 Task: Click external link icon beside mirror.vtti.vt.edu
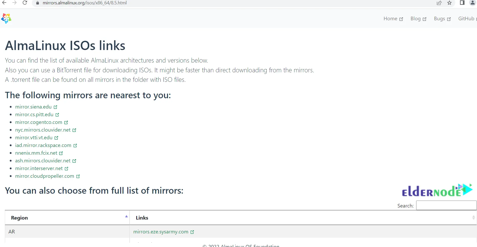click(56, 138)
